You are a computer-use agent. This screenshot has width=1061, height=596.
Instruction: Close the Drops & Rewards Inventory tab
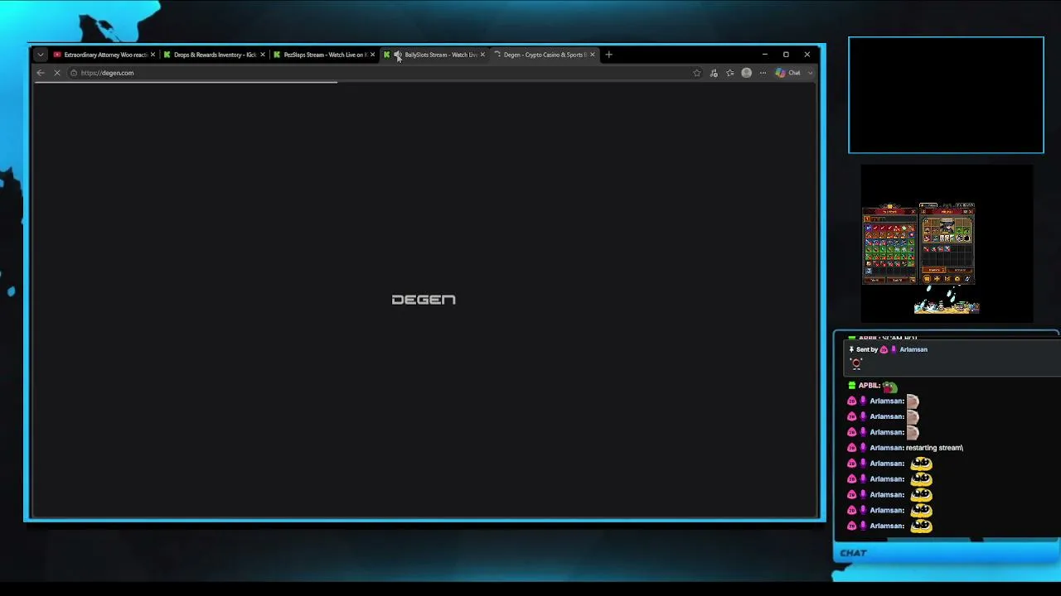pos(263,55)
